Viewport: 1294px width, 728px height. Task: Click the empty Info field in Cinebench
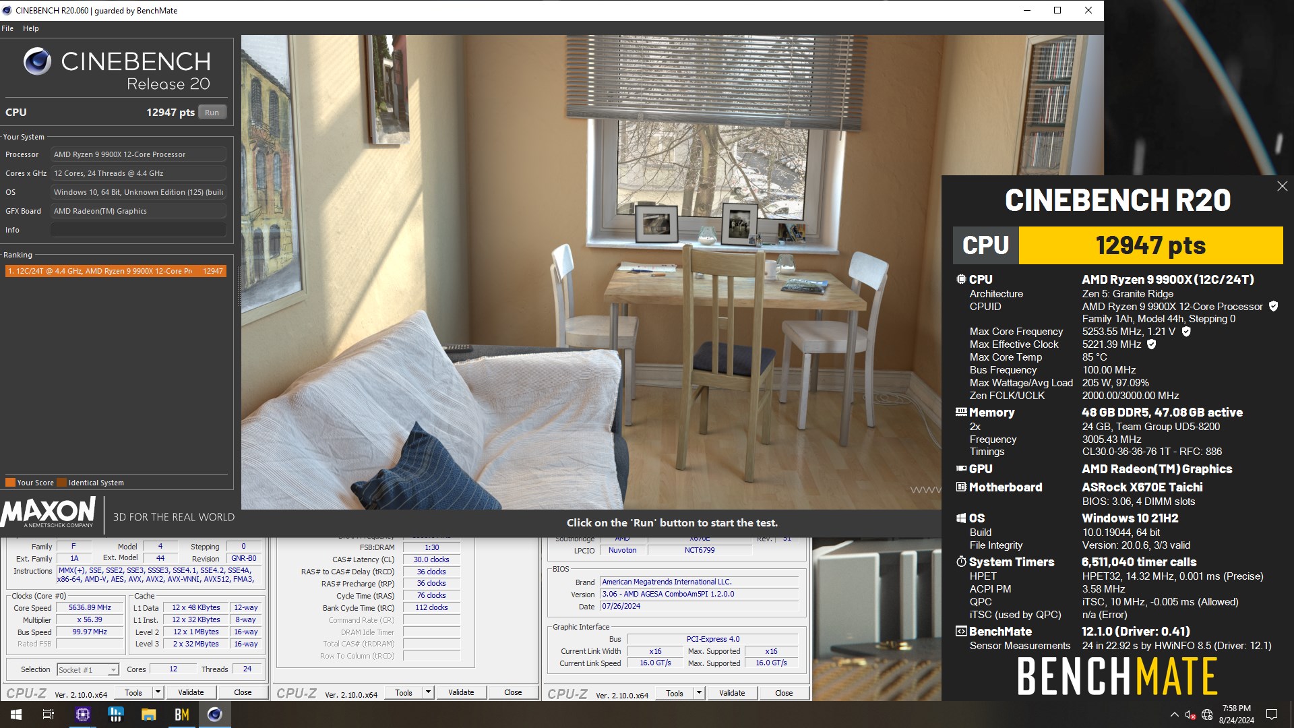138,230
